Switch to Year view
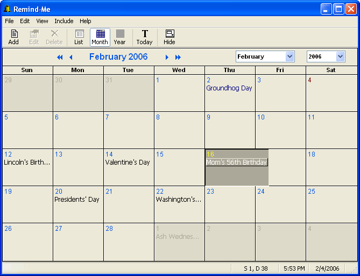Image resolution: width=360 pixels, height=276 pixels. tap(119, 37)
